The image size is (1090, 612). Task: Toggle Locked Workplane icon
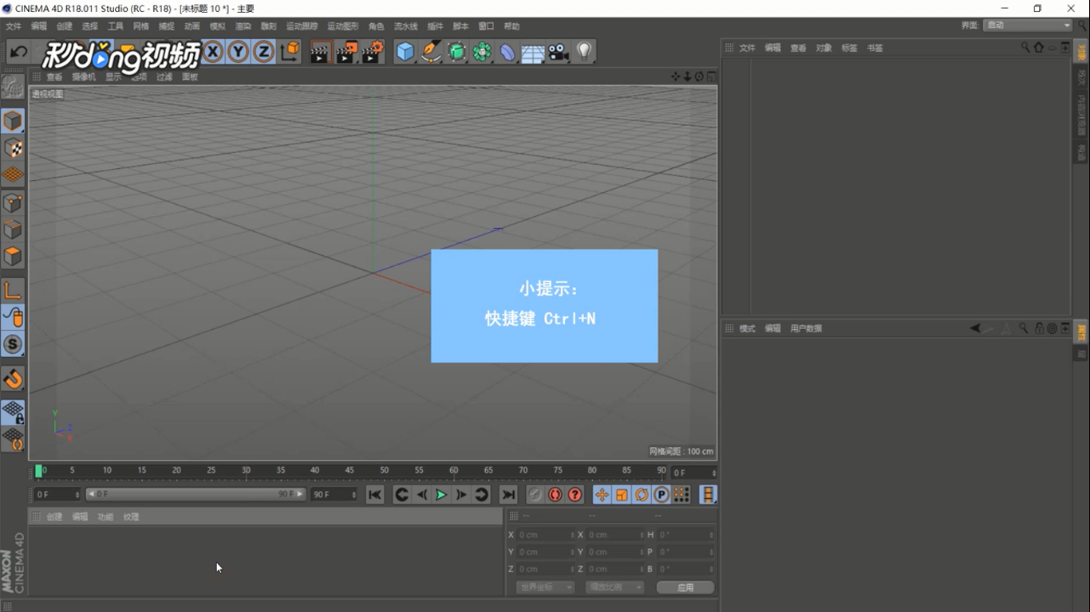click(x=13, y=412)
